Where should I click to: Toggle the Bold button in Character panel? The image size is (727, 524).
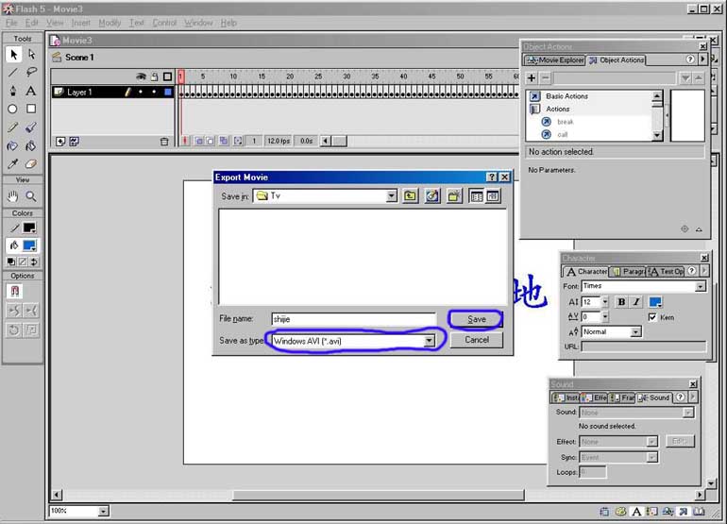point(620,302)
